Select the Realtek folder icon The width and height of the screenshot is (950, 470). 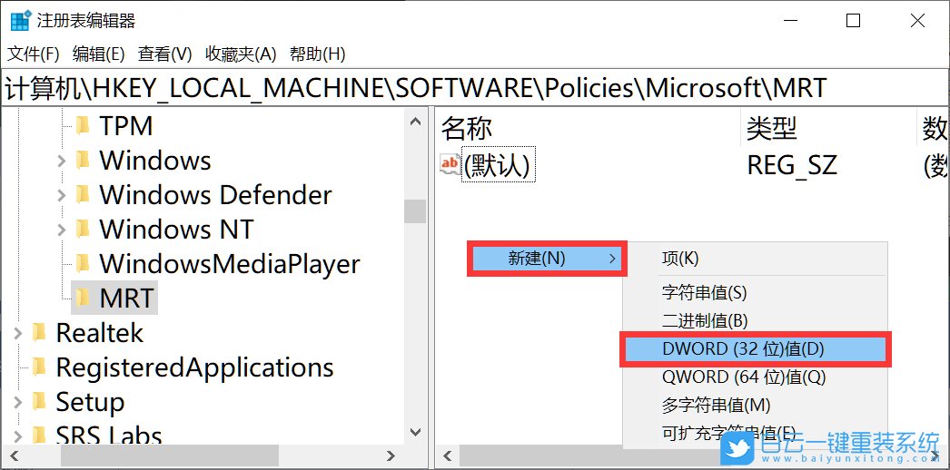39,332
